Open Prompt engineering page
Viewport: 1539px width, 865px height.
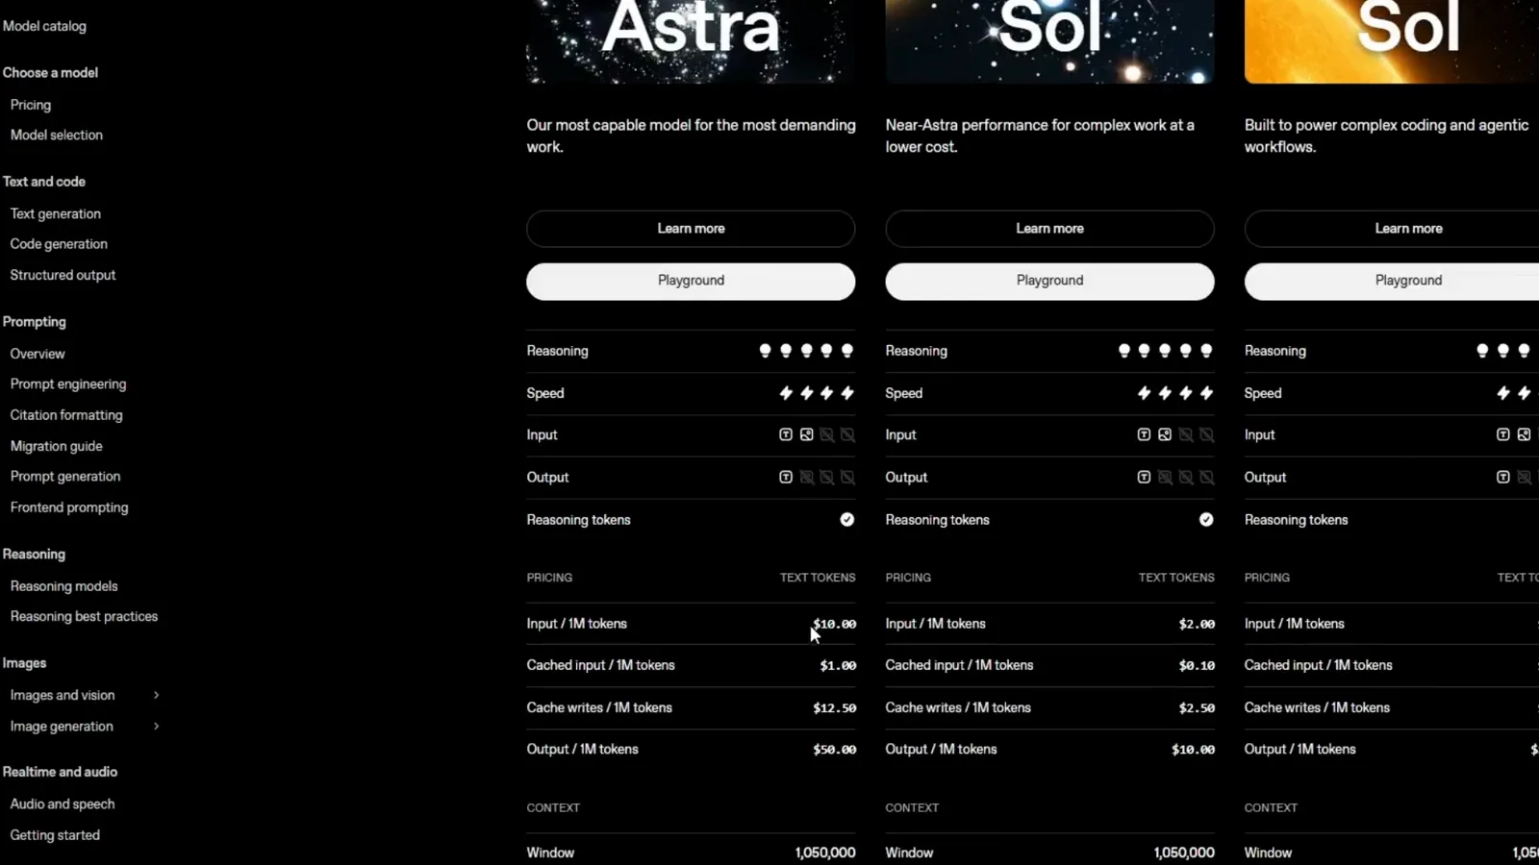pos(68,384)
